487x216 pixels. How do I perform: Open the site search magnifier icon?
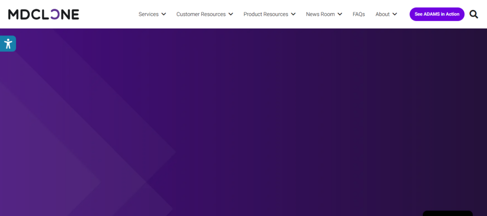pyautogui.click(x=474, y=14)
